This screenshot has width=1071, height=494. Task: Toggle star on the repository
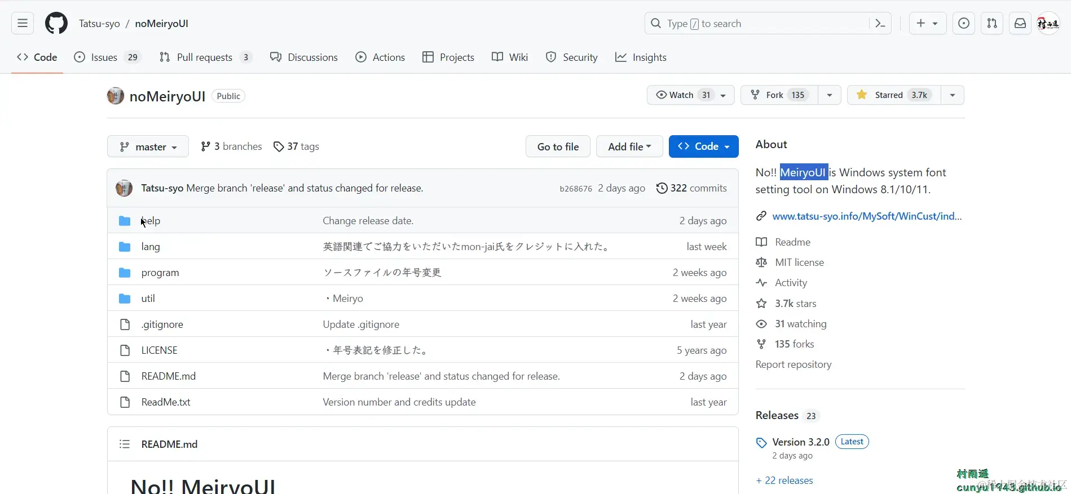point(894,95)
